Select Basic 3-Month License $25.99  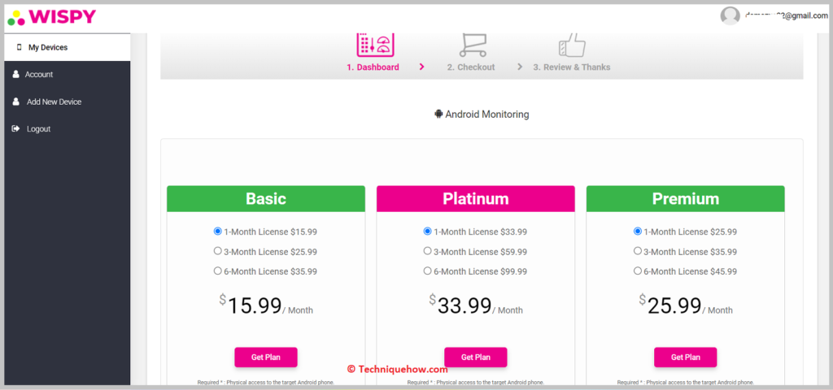(217, 251)
